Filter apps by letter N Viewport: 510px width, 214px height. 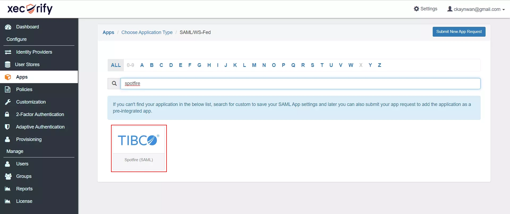click(x=264, y=65)
